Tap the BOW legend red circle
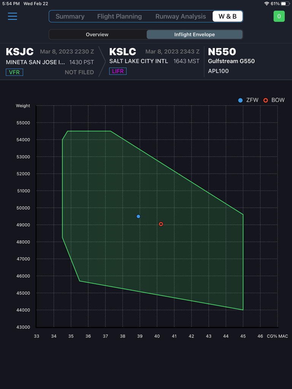 pyautogui.click(x=266, y=100)
